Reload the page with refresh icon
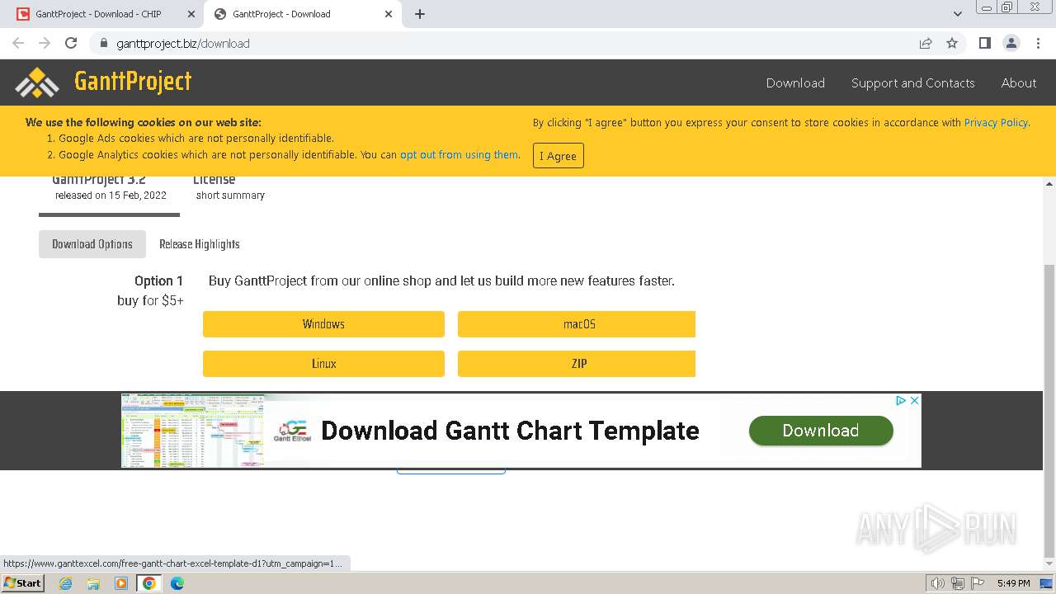1056x594 pixels. (71, 43)
